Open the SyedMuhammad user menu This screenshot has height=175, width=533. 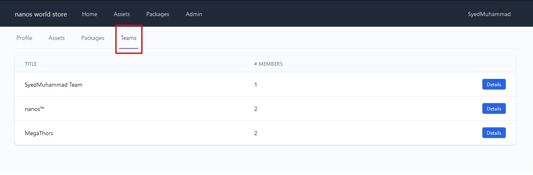[489, 14]
